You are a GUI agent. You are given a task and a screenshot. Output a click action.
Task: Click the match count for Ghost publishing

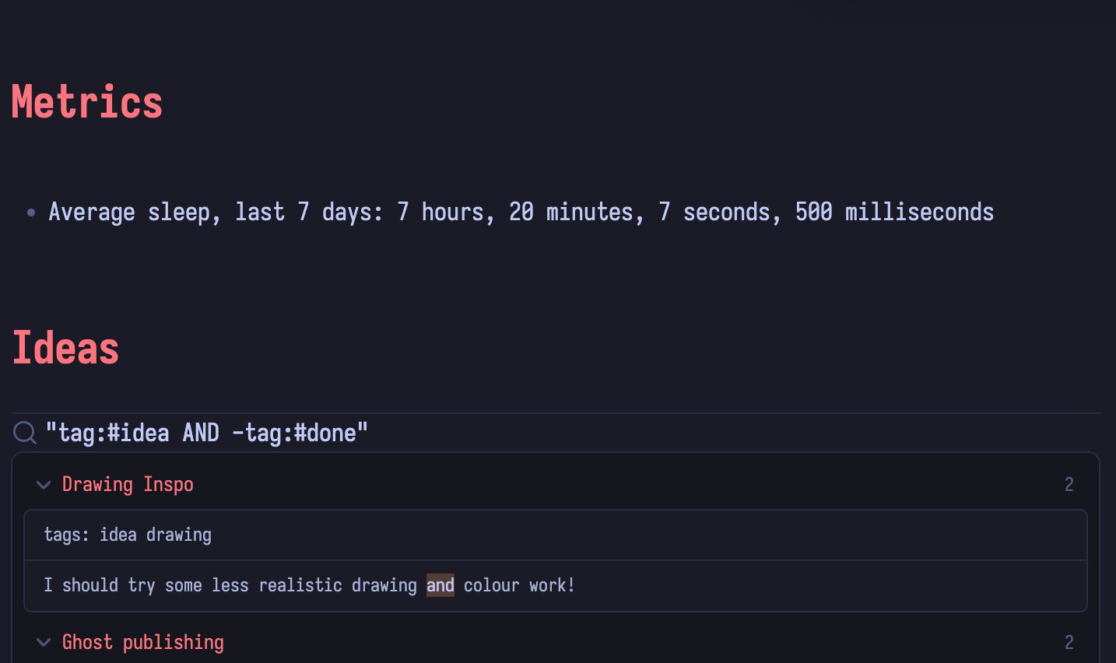coord(1069,643)
